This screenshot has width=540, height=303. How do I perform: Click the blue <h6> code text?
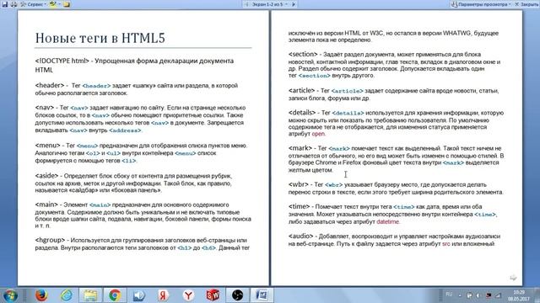[208, 248]
